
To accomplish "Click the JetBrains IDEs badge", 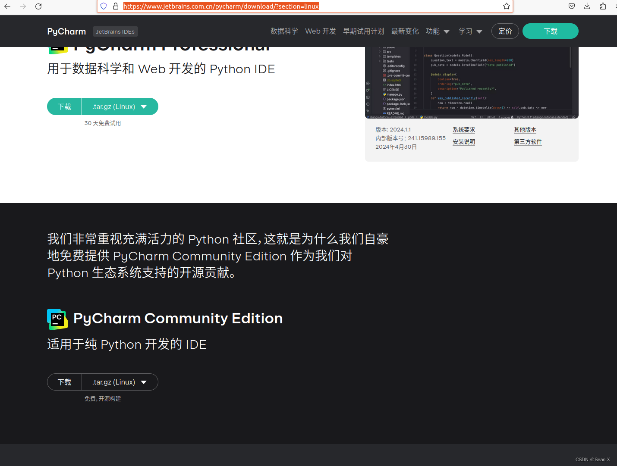I will (115, 31).
